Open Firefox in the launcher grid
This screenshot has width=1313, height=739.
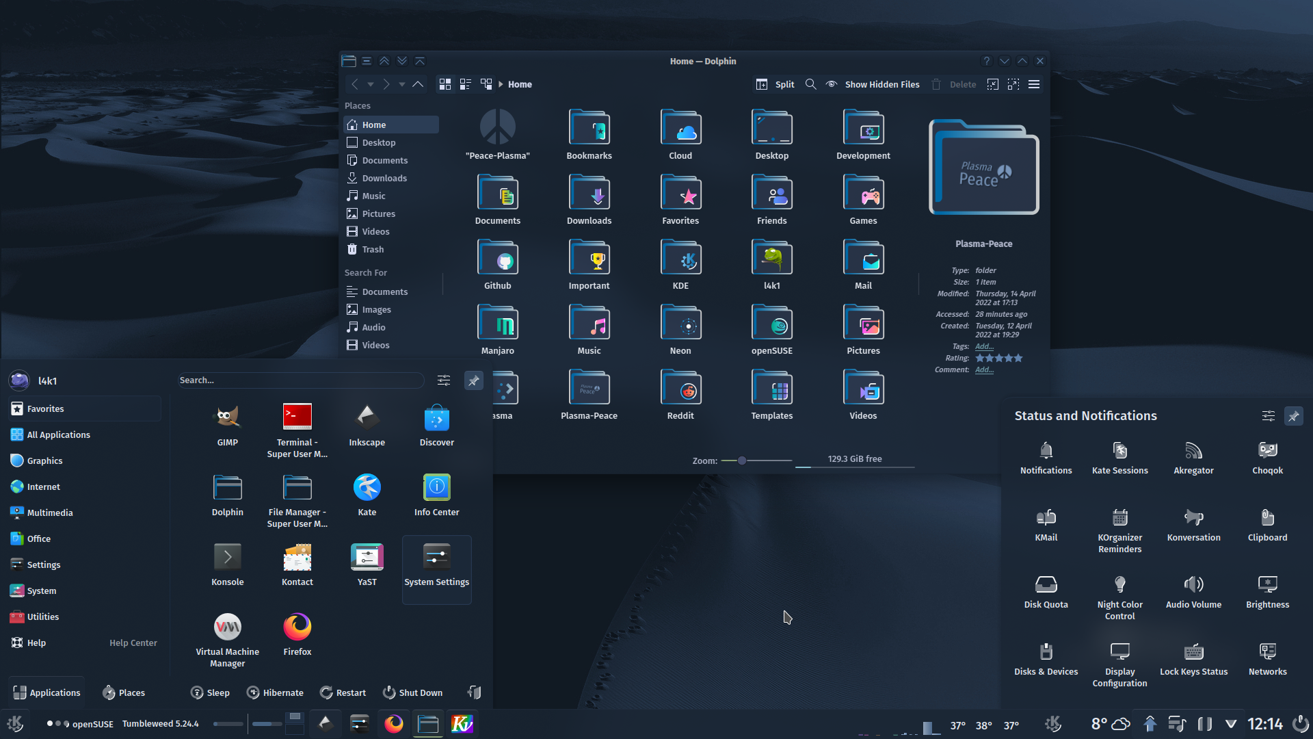[x=297, y=634]
